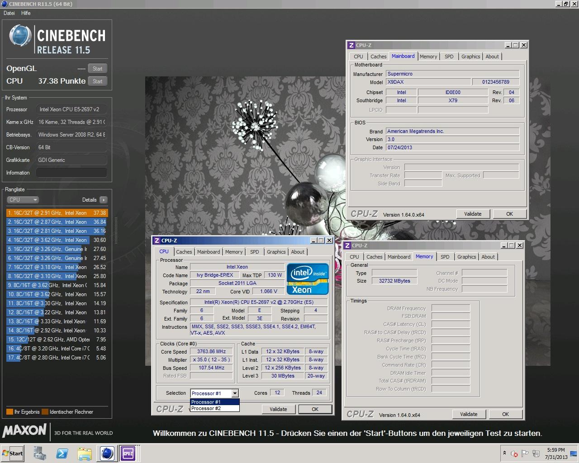Switch to CPU-Z taskbar icon
This screenshot has height=463, width=579.
tap(128, 454)
